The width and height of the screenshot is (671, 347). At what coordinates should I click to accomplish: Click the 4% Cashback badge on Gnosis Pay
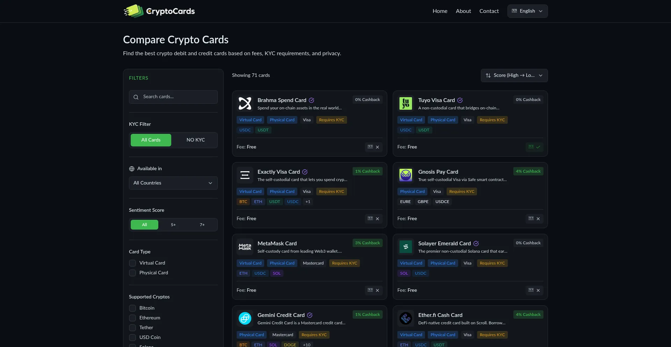point(528,172)
